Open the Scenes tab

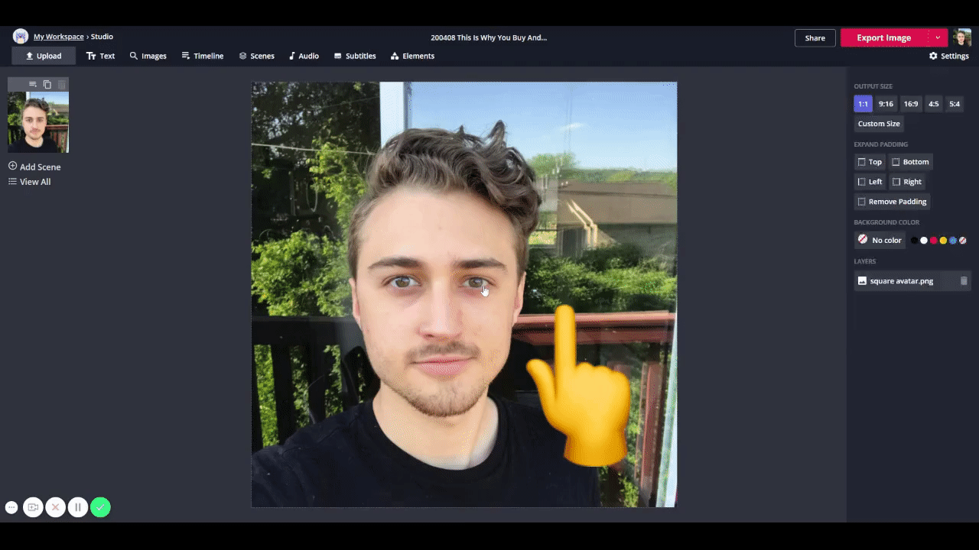256,56
